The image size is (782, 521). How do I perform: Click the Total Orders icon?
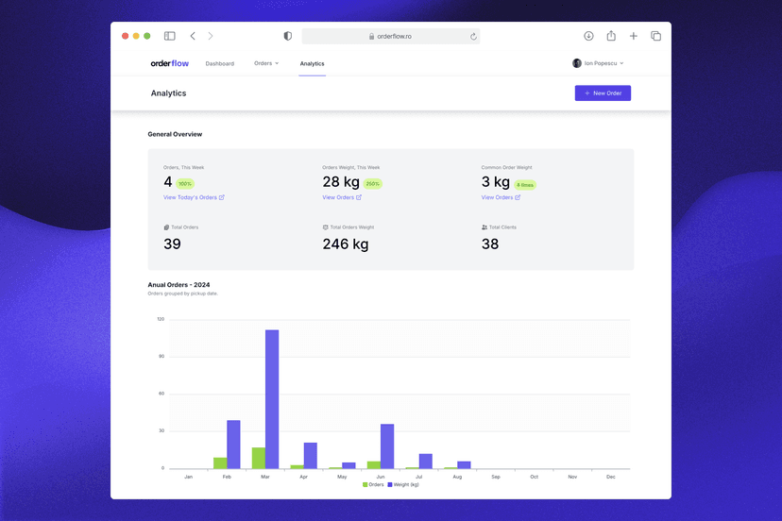click(166, 227)
